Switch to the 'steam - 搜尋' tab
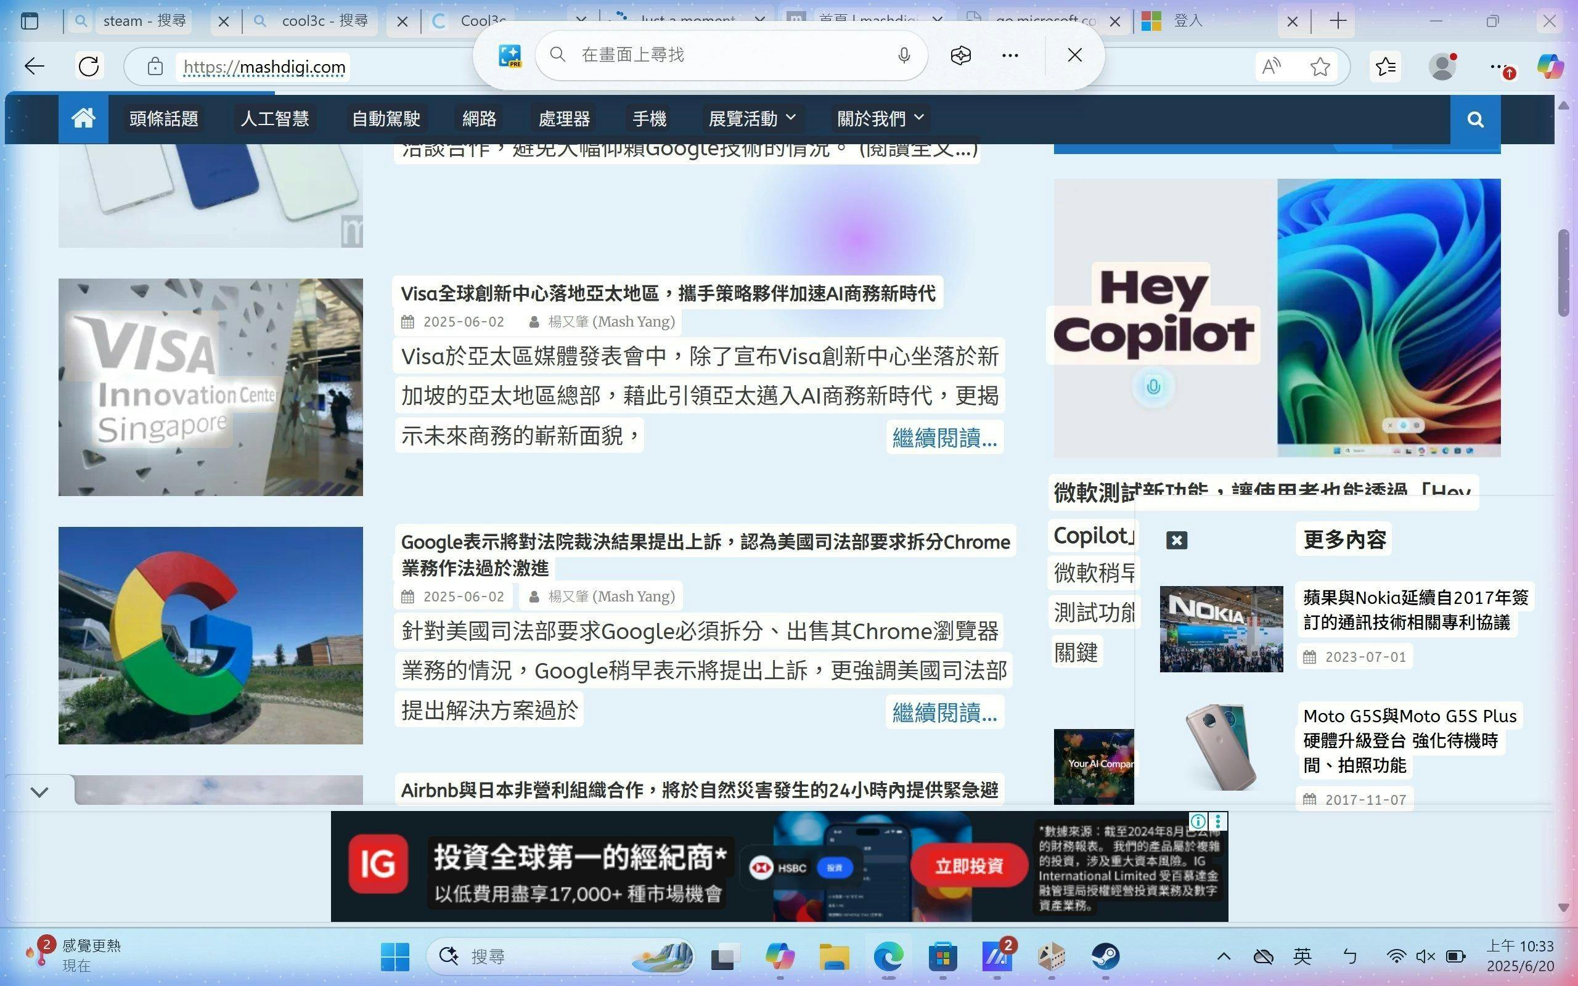This screenshot has width=1578, height=986. pos(145,21)
